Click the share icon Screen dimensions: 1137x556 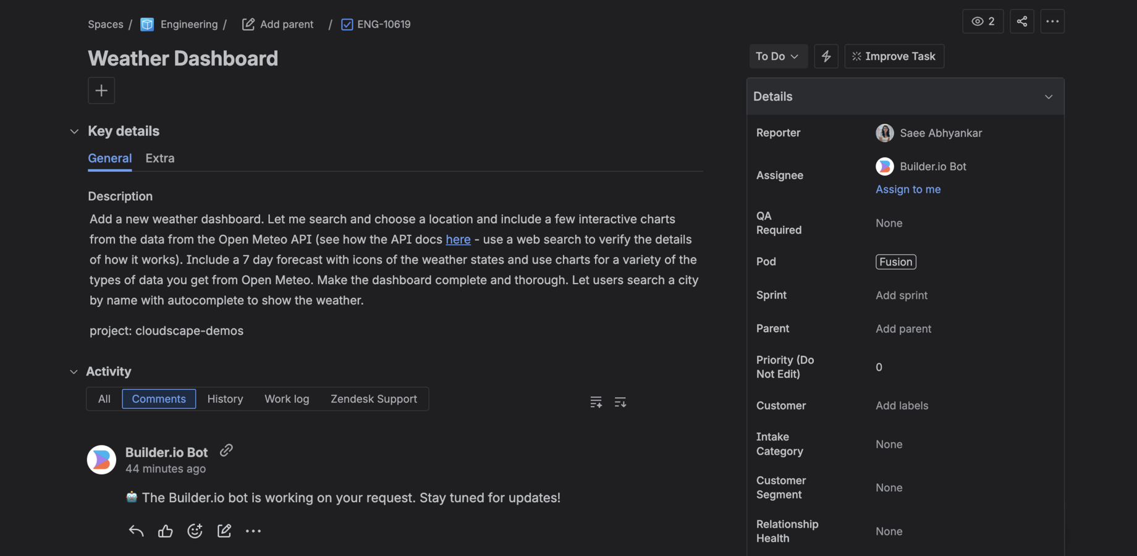pos(1022,21)
